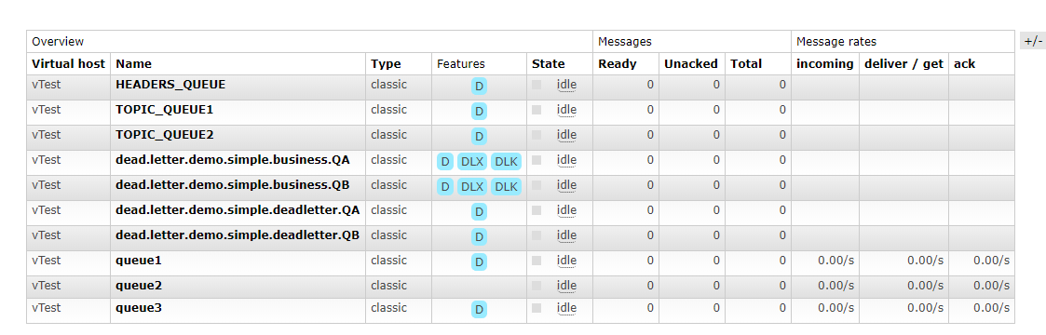
Task: Click the D badge for HEADERS_QUEUE
Action: click(x=479, y=86)
